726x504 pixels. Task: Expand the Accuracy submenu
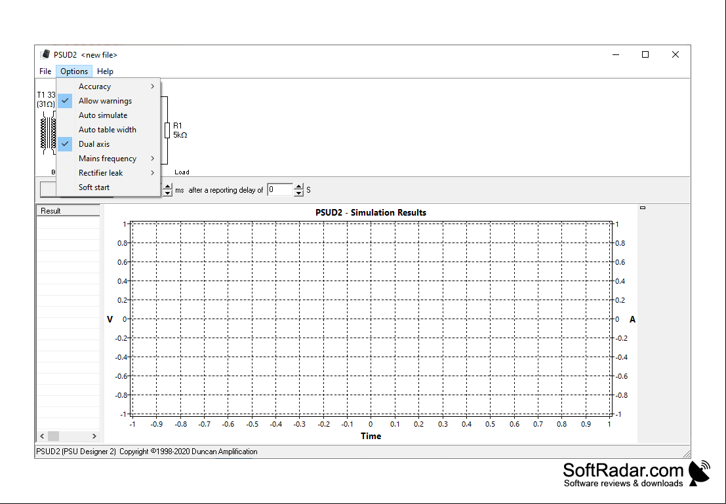(108, 87)
